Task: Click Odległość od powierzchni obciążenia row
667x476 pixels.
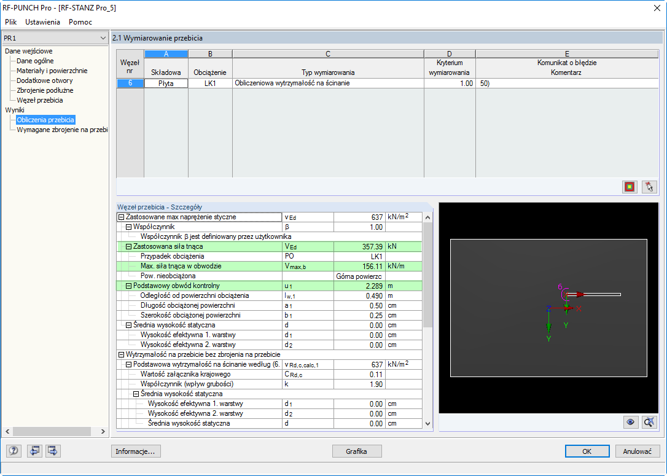Action: (269, 295)
